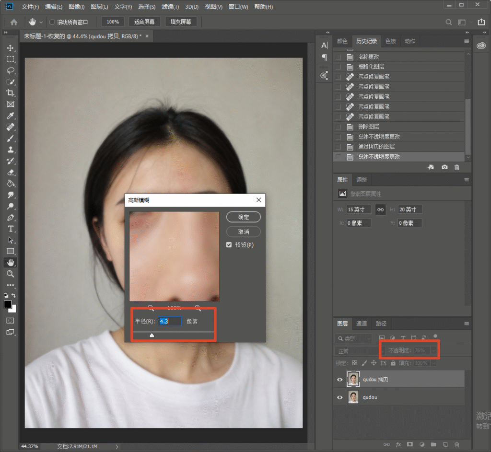Switch to the 通道 tab
The height and width of the screenshot is (452, 491).
point(362,324)
